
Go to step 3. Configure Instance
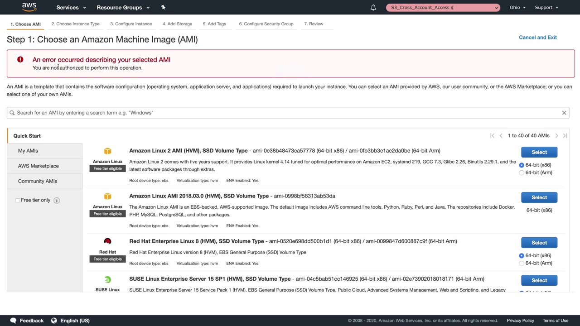131,24
